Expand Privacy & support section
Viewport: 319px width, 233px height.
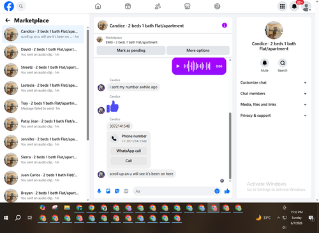[x=274, y=116]
